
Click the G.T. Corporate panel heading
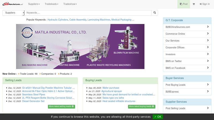[174, 20]
